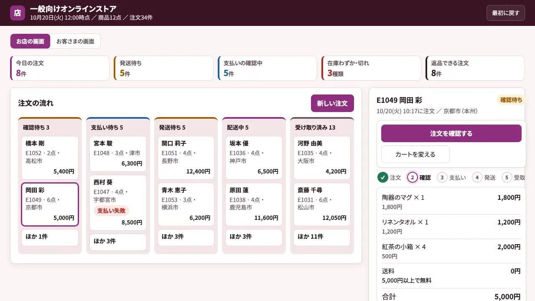Select order card 西村 葵 E1047
This screenshot has height=301, width=535.
[x=118, y=203]
